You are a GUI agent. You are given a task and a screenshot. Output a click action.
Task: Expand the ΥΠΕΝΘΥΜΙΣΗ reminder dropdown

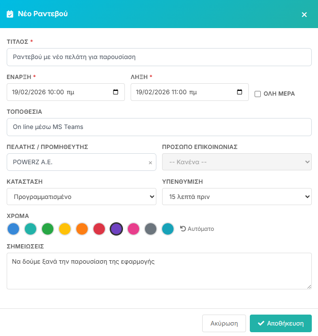[237, 197]
